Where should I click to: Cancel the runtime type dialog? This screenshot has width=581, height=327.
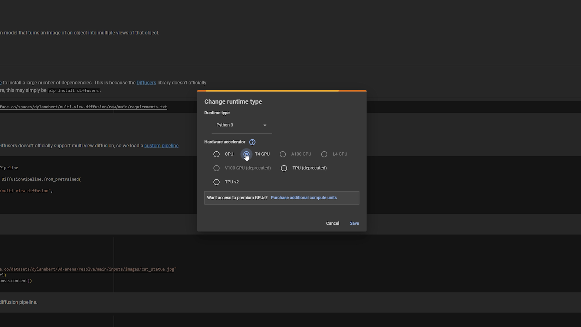click(332, 223)
